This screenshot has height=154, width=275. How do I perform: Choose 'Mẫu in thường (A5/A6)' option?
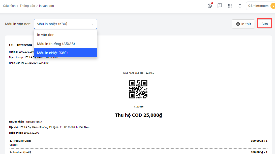56,44
